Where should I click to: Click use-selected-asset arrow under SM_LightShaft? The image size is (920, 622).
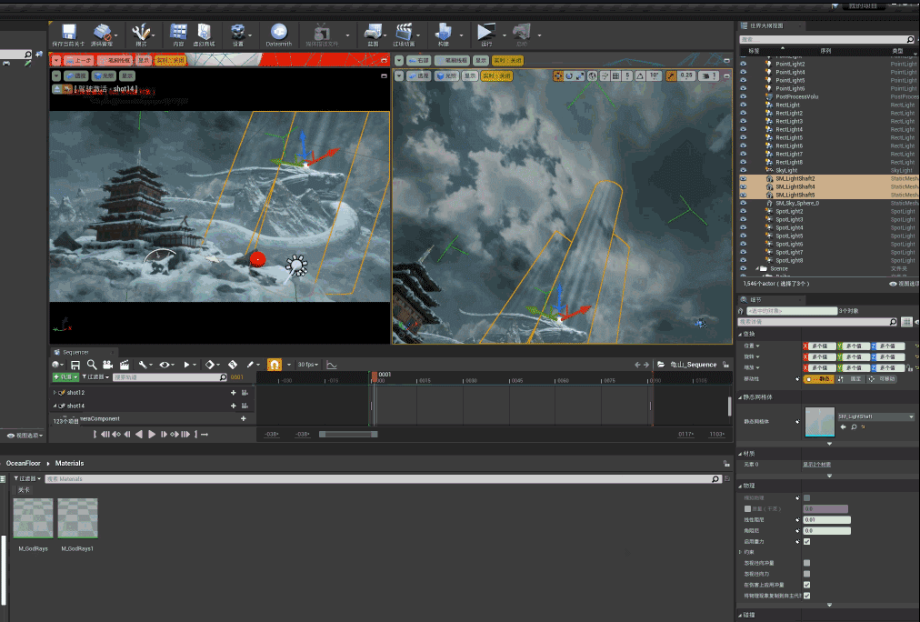tap(843, 426)
